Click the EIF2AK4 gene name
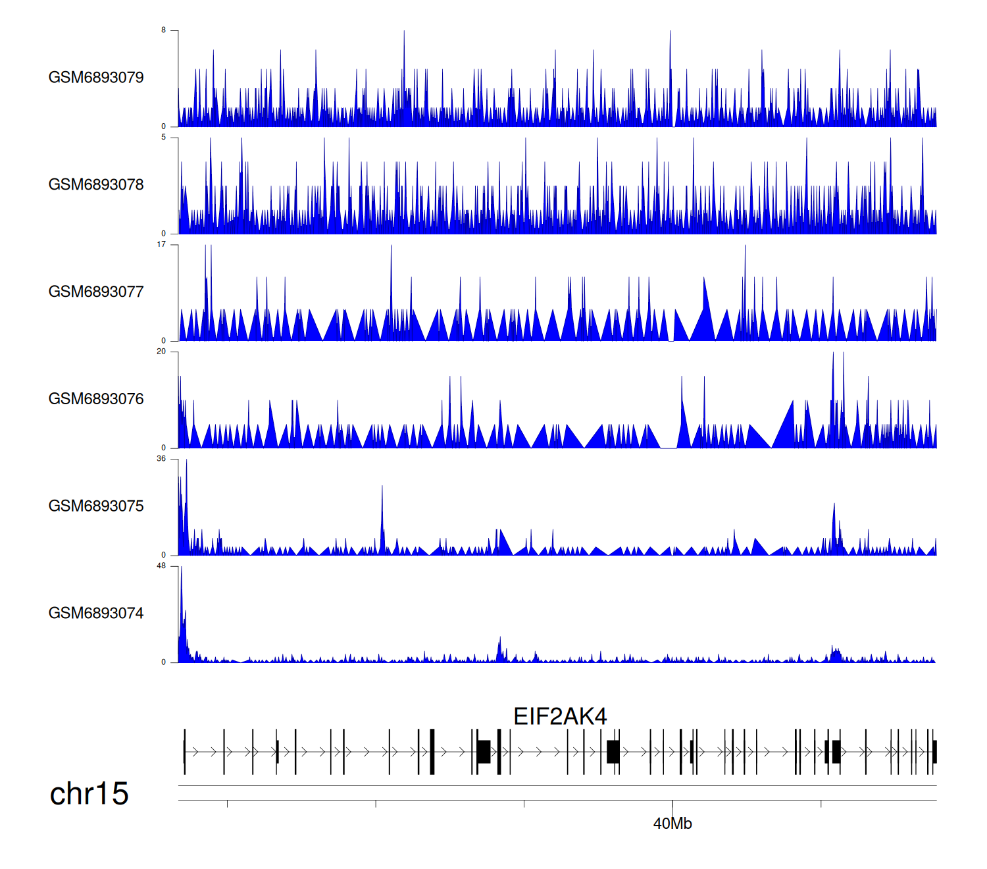Screen dimensions: 987x869 559,716
